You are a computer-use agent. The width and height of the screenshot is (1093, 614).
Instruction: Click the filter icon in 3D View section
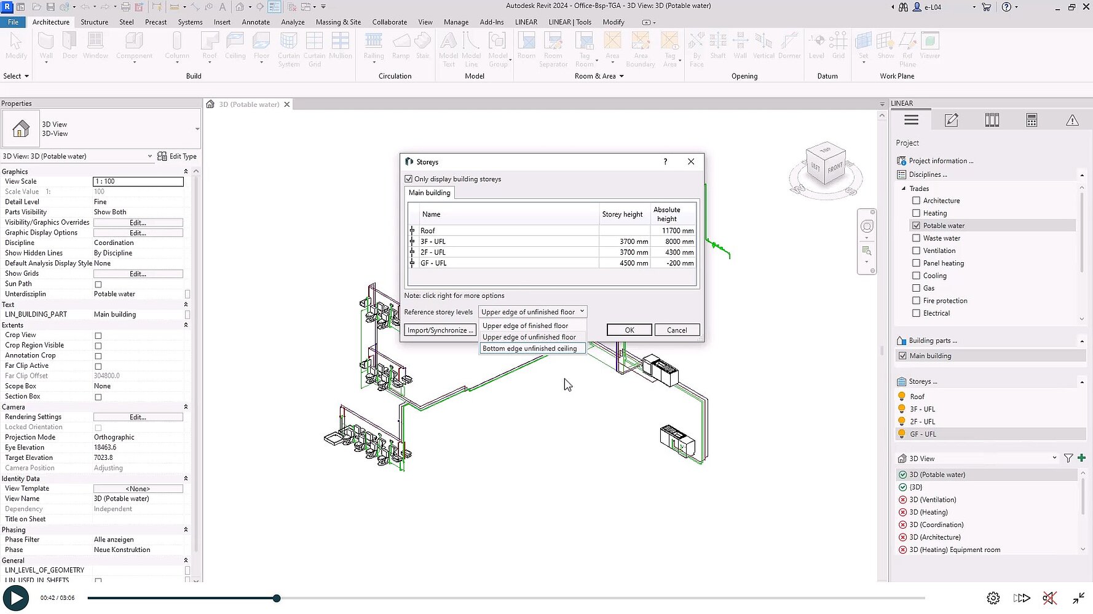tap(1068, 458)
